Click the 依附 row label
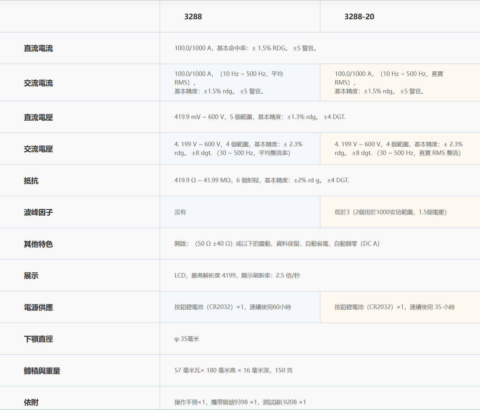 tap(31, 402)
